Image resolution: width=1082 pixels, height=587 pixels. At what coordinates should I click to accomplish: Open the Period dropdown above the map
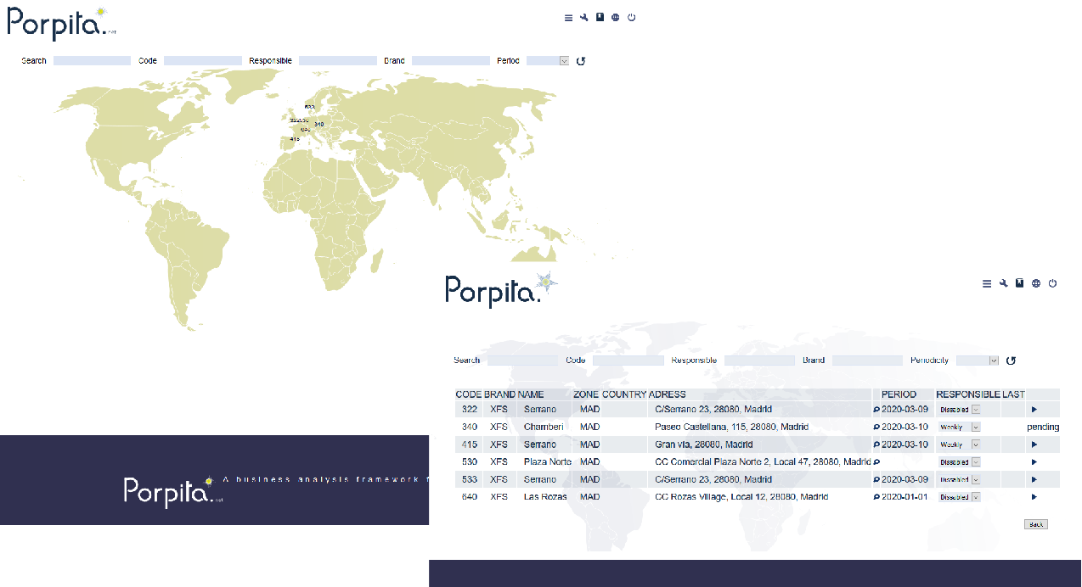coord(548,61)
